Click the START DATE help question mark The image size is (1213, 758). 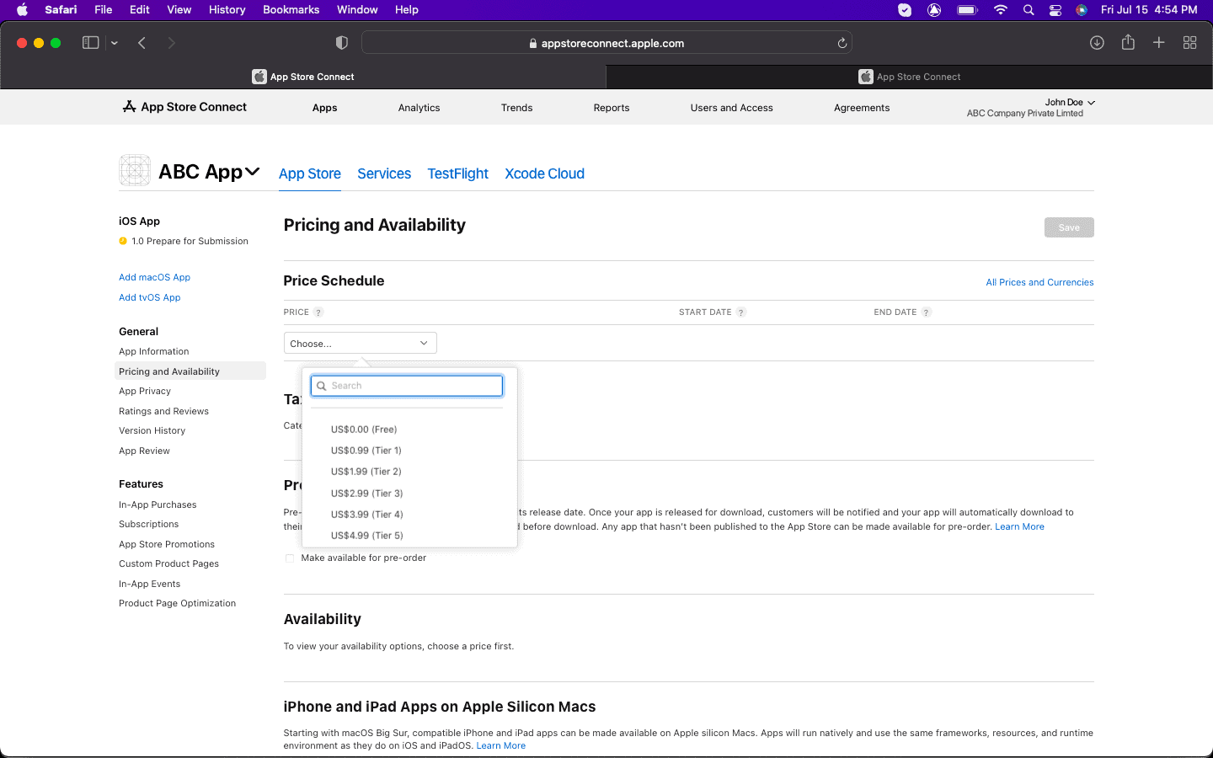741,312
